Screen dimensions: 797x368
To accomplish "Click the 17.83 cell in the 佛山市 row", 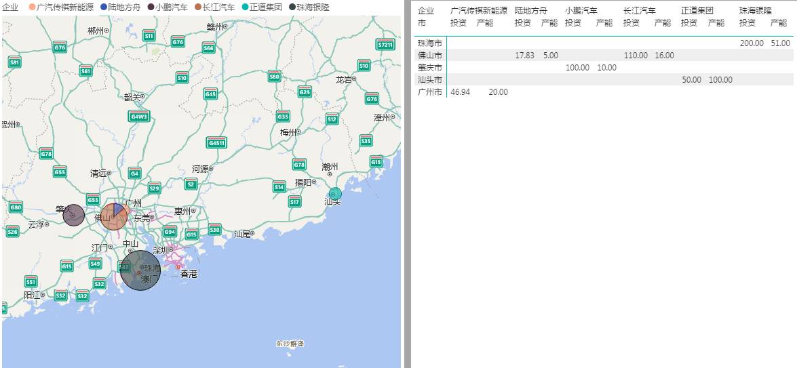I will [x=524, y=56].
